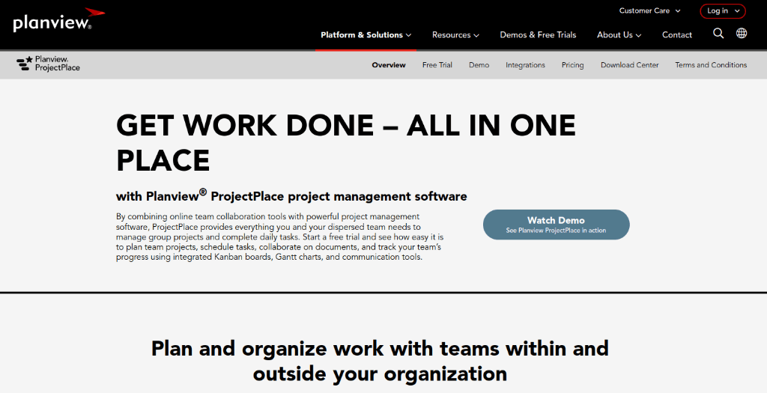Open the search magnifier icon

pyautogui.click(x=718, y=33)
